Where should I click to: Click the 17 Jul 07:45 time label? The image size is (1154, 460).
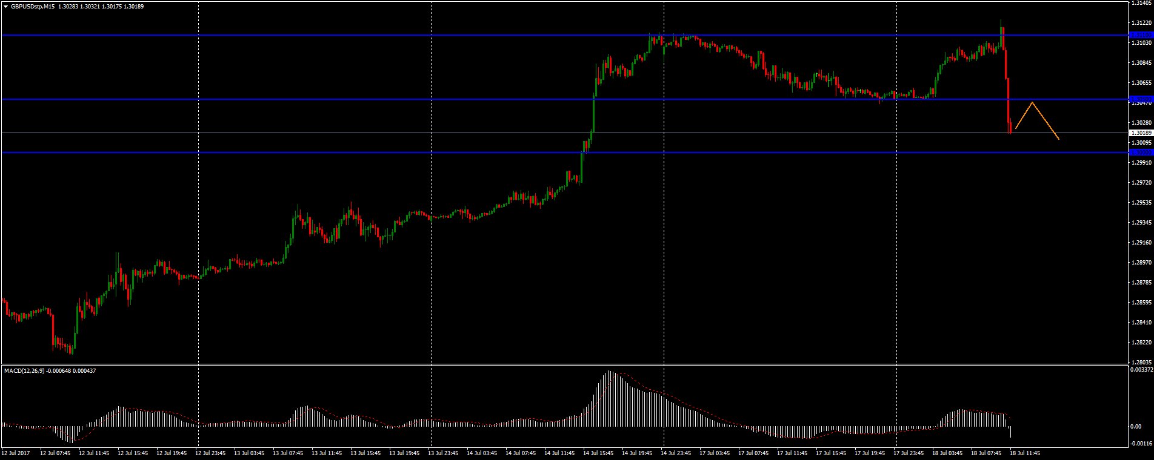click(x=753, y=453)
